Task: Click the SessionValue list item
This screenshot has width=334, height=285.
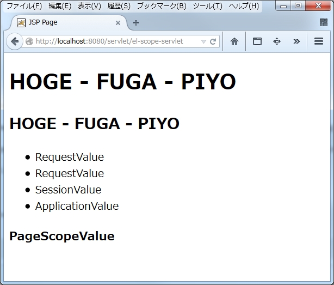Action: point(68,190)
